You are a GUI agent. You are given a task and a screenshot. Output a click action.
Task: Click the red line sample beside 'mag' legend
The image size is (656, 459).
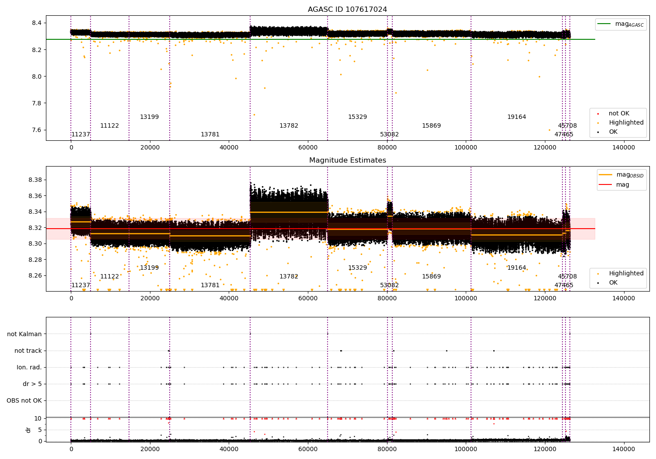coord(606,185)
